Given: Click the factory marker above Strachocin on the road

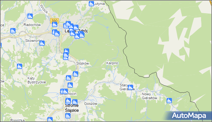Looking at the screenshot, I should coord(70,85).
